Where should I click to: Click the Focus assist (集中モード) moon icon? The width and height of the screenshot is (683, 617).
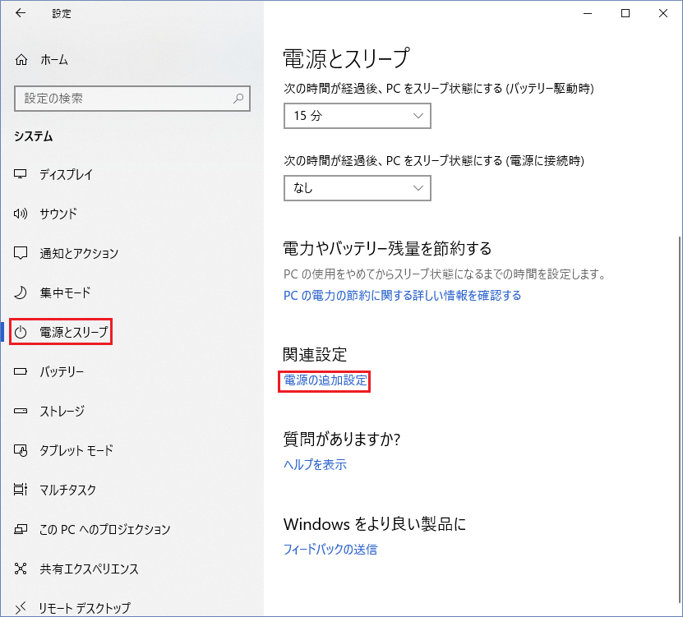pyautogui.click(x=21, y=292)
